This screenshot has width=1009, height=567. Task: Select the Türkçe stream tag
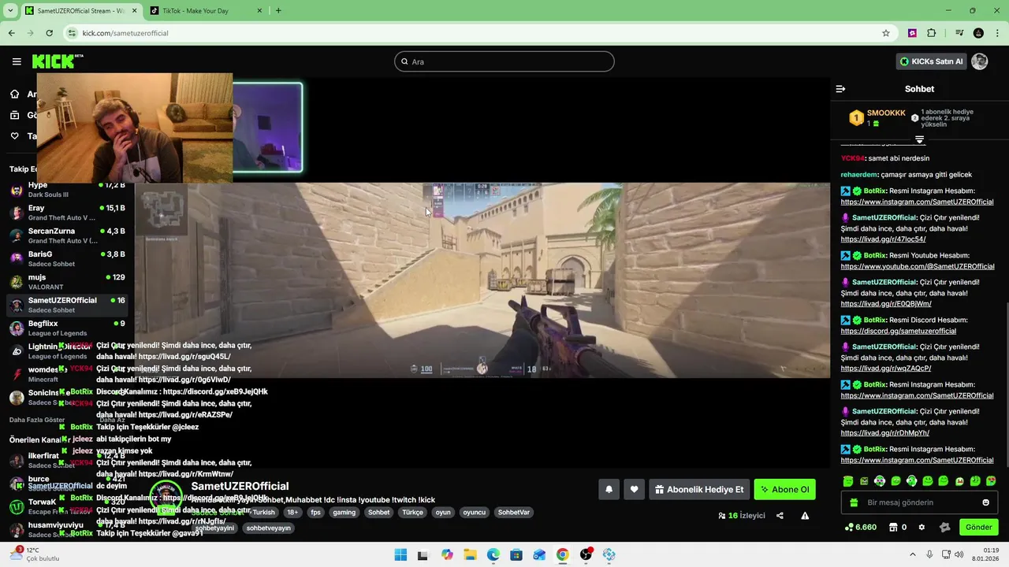[412, 512]
